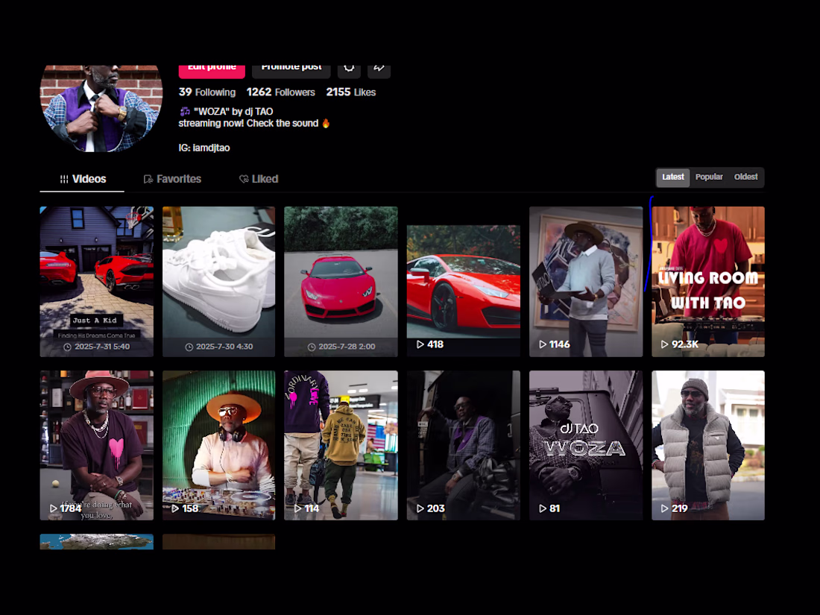Screen dimensions: 820x615
Task: Click the play icon next to 114
Action: pyautogui.click(x=298, y=508)
